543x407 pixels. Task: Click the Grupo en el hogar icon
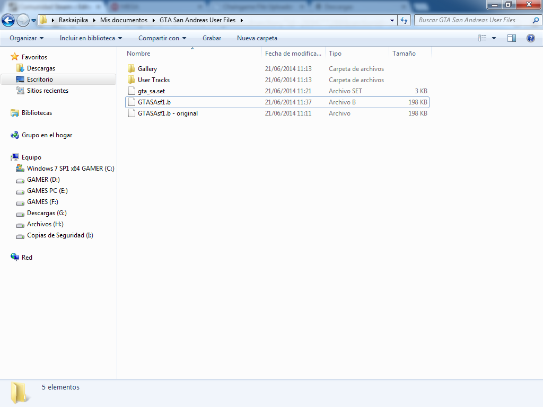point(14,135)
